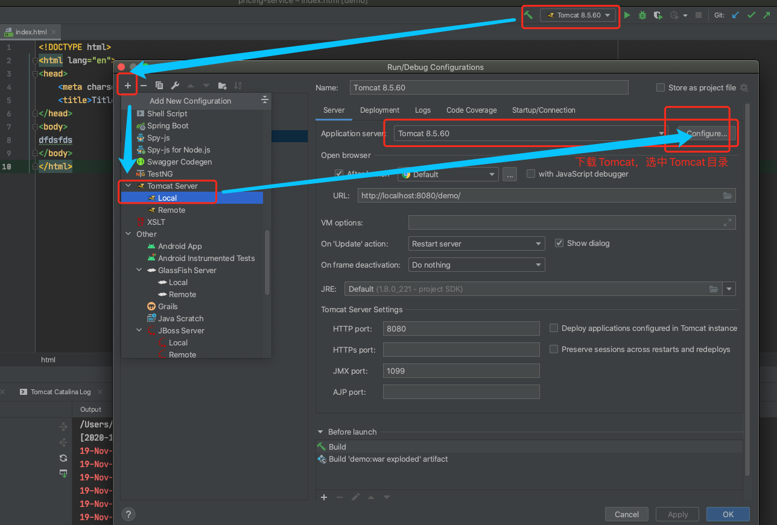Click the folder browse icon in JRE field
The height and width of the screenshot is (525, 777).
(714, 289)
